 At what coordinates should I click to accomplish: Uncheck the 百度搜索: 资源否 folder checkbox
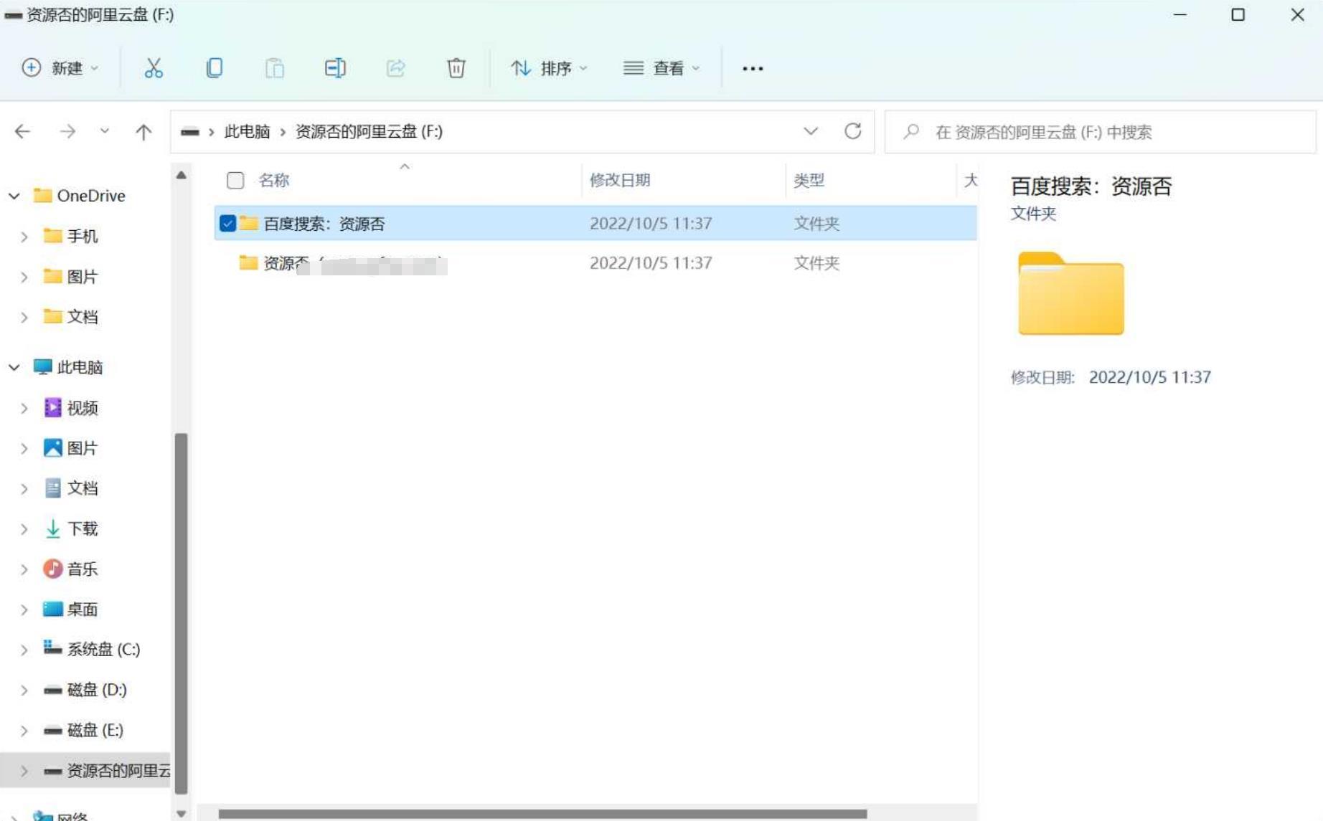227,223
